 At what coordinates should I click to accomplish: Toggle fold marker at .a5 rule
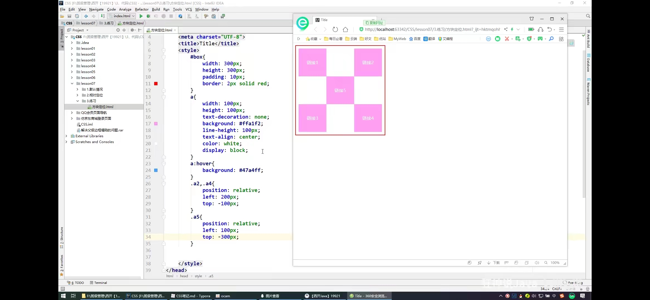point(164,217)
